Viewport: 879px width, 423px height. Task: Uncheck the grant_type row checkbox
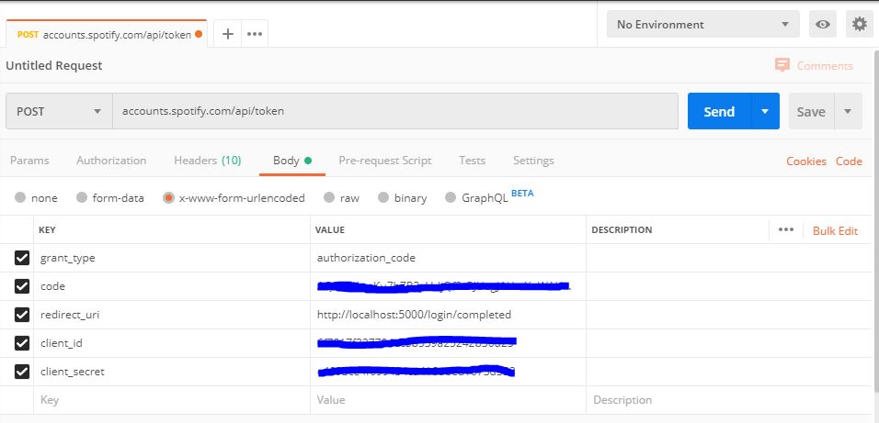click(22, 258)
